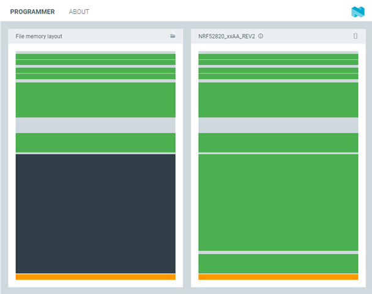Screen dimensions: 372x294
Task: Select the wide gray gap in device memory layout
Action: (x=278, y=125)
